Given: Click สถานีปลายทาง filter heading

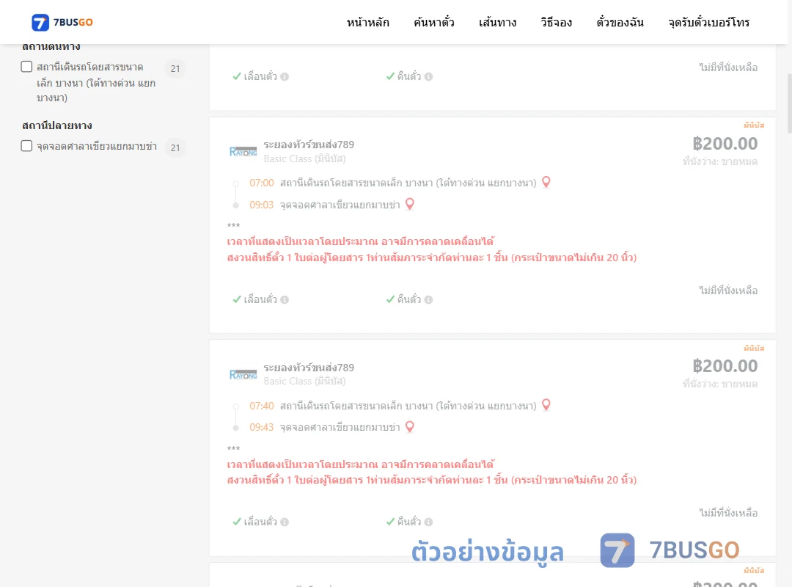Looking at the screenshot, I should (x=57, y=125).
